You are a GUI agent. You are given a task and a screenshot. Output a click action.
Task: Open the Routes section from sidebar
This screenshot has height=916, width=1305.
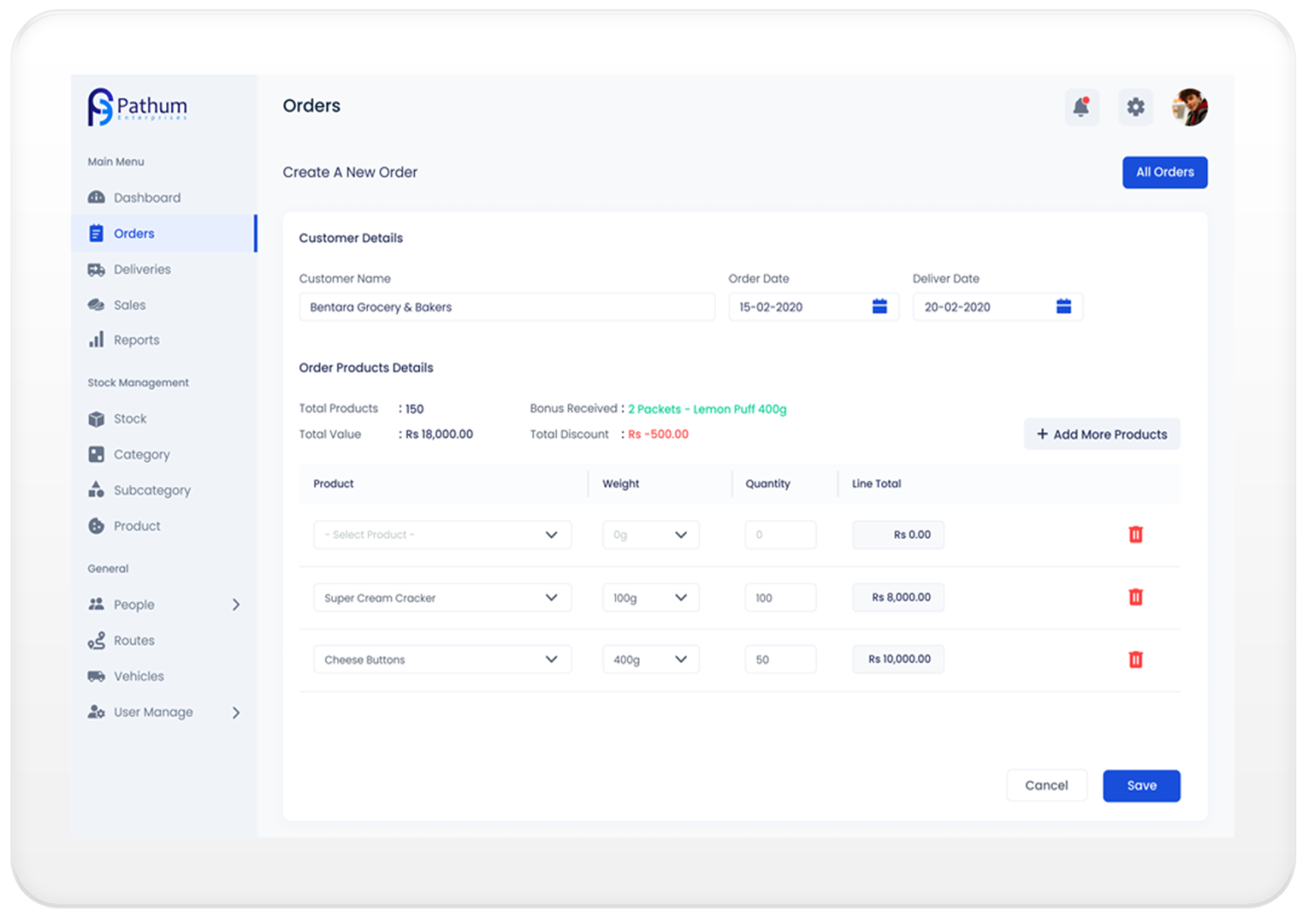(x=134, y=640)
